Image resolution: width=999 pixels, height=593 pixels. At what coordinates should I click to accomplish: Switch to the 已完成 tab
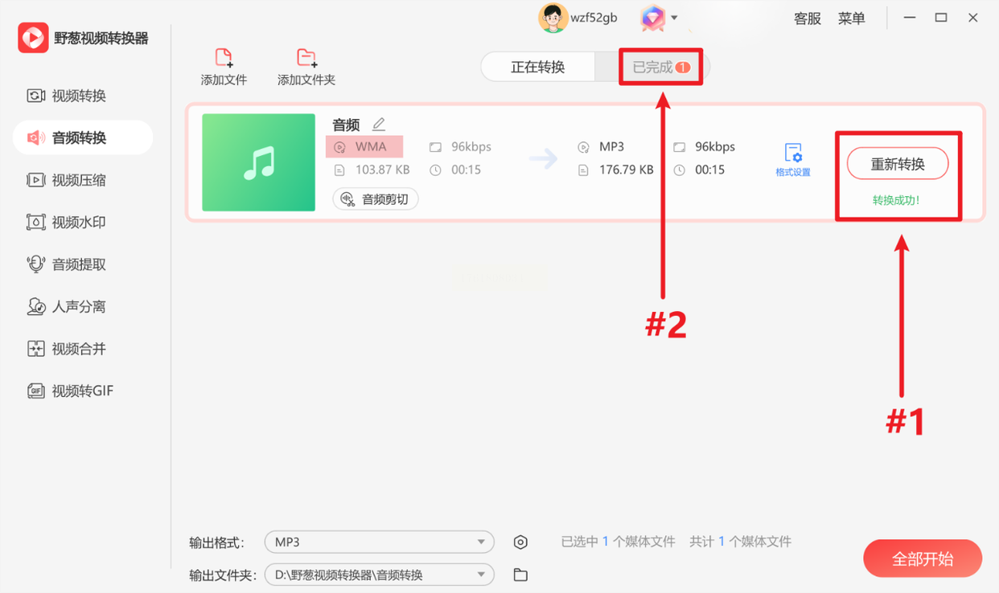click(x=661, y=67)
